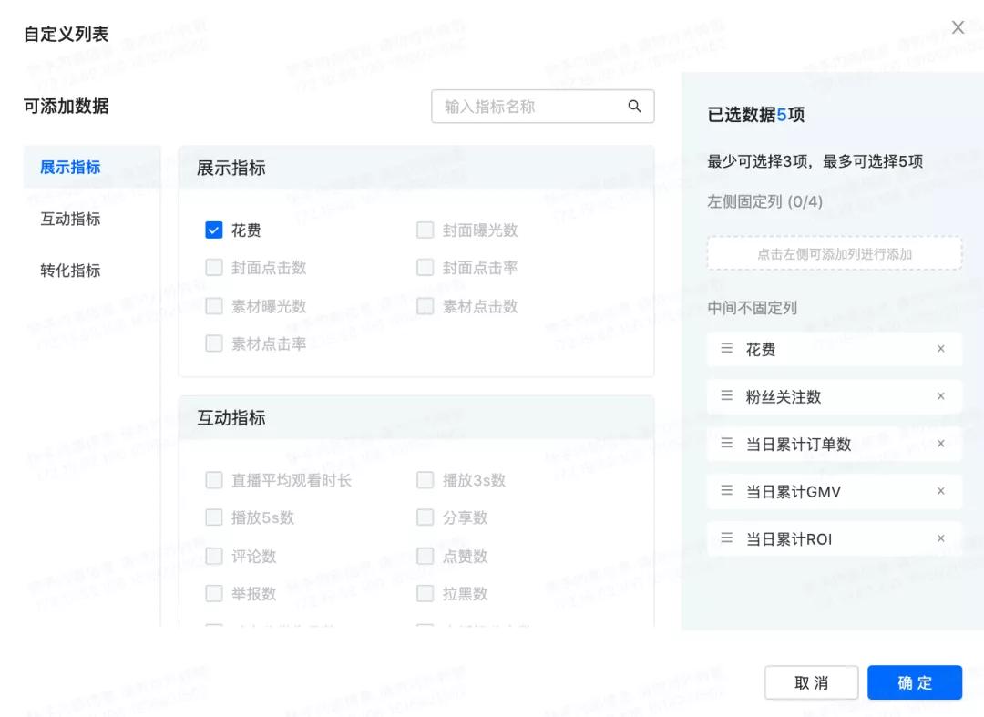Remove 花费 using its × icon
The width and height of the screenshot is (984, 717).
[940, 349]
